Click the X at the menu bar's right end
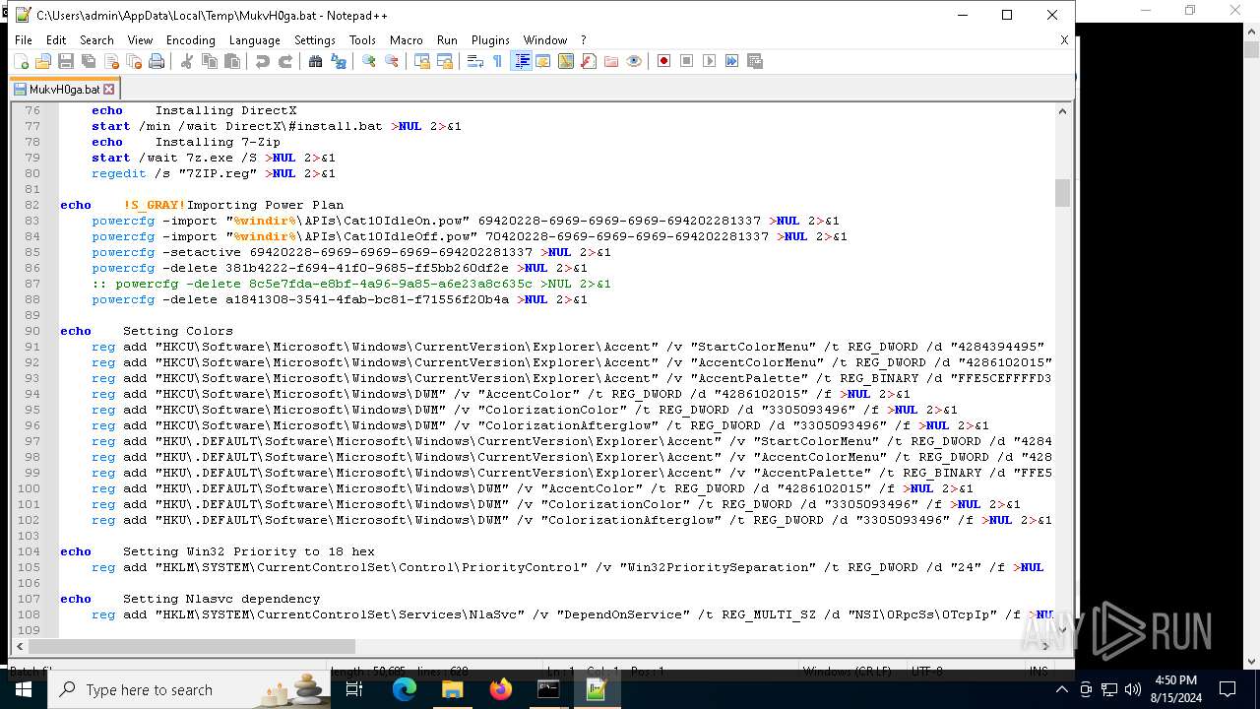The width and height of the screenshot is (1260, 709). [x=1064, y=40]
